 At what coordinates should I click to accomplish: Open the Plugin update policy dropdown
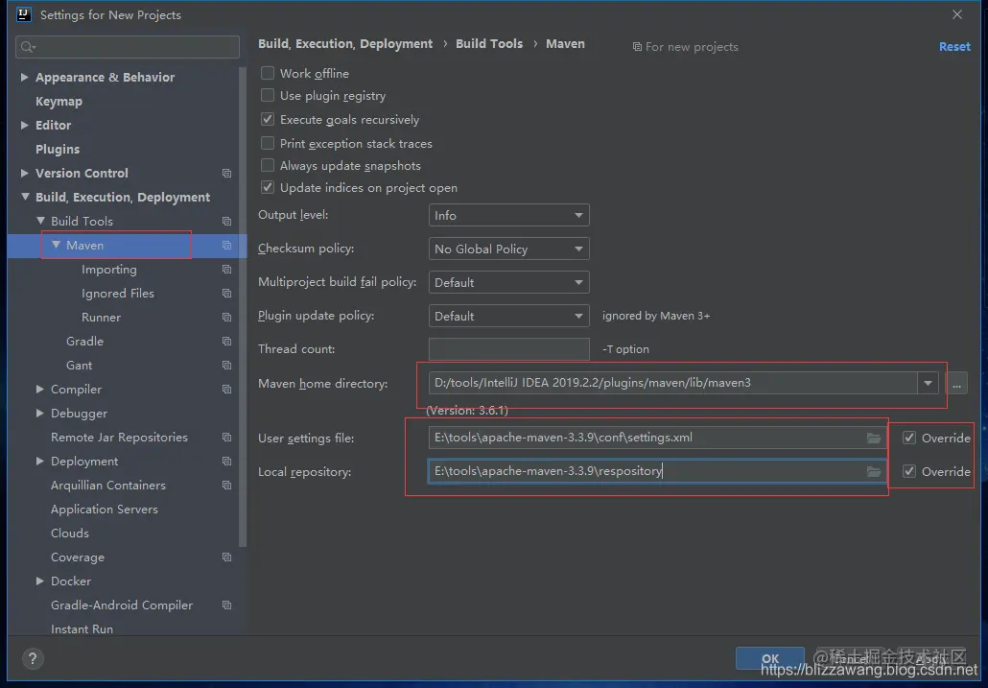pyautogui.click(x=508, y=317)
